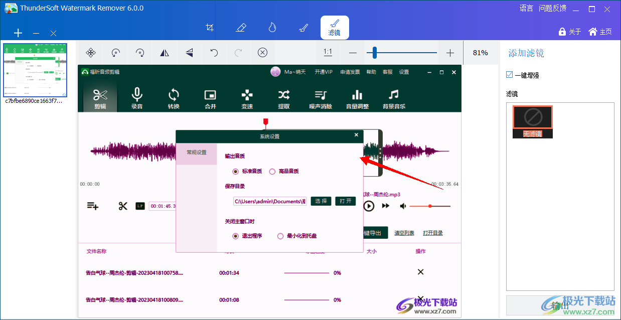Switch to the water drop tool tab
The height and width of the screenshot is (320, 621).
point(272,28)
